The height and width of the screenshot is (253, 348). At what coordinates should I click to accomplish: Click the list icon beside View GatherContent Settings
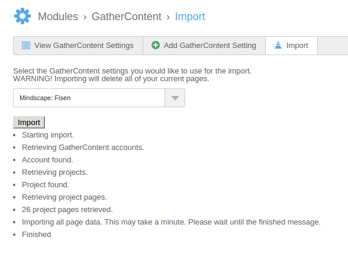click(x=26, y=45)
